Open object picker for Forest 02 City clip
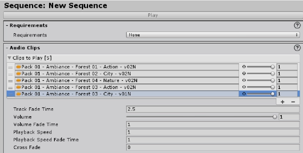The width and height of the screenshot is (303, 153). click(x=244, y=73)
